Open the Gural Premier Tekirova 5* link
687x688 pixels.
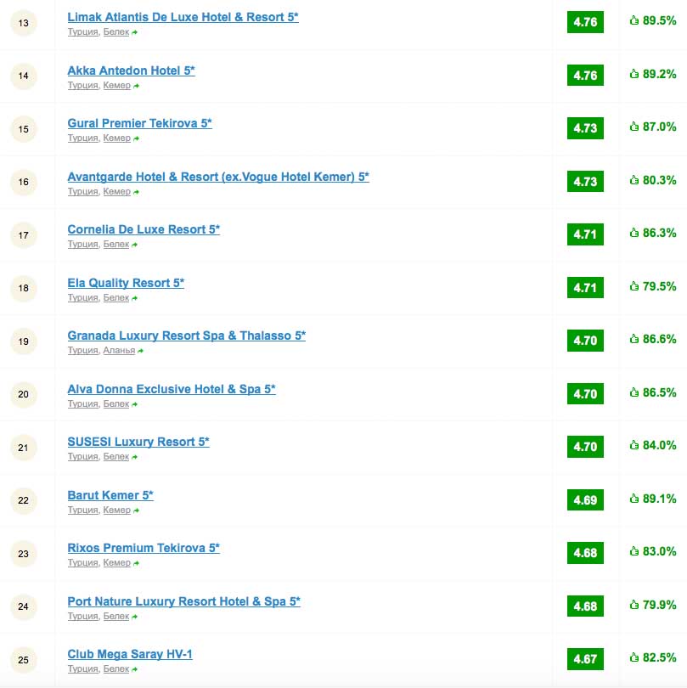139,123
